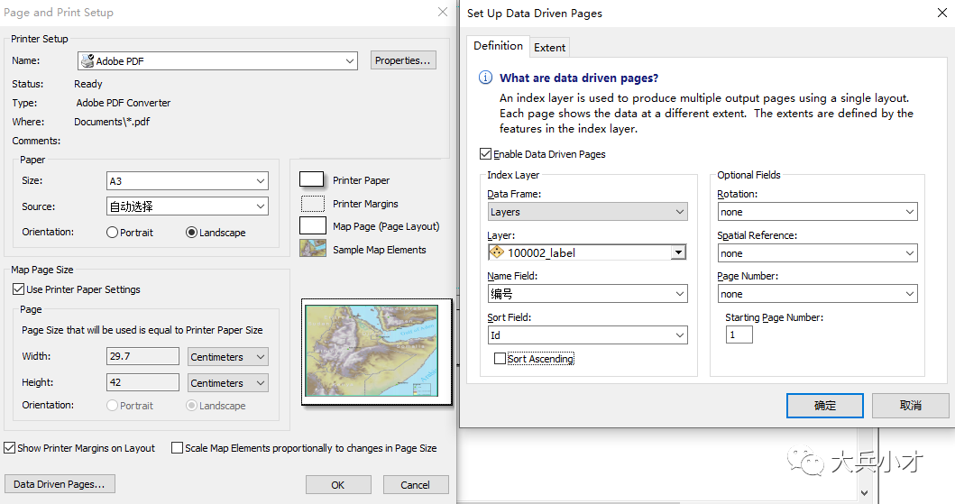955x504 pixels.
Task: Click the 'What are data driven pages?' heading
Action: [x=579, y=78]
